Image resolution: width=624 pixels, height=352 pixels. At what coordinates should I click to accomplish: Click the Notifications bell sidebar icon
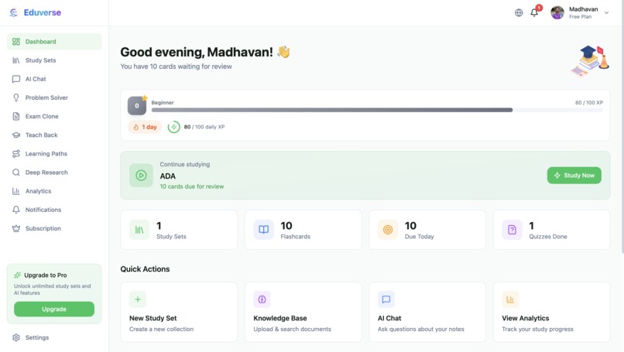tap(16, 210)
